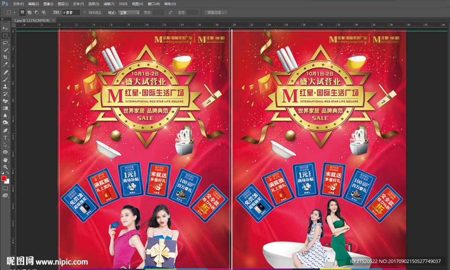Enable 'Add to selection' mode
Image resolution: width=450 pixels, height=270 pixels.
(29, 12)
